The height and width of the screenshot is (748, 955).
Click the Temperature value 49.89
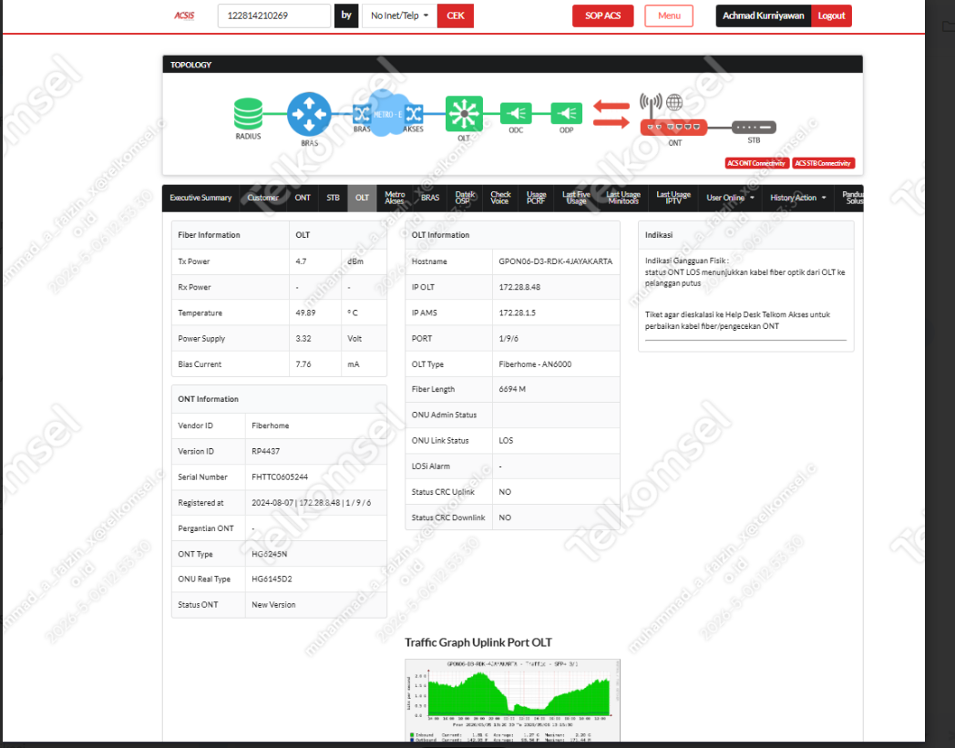point(306,313)
